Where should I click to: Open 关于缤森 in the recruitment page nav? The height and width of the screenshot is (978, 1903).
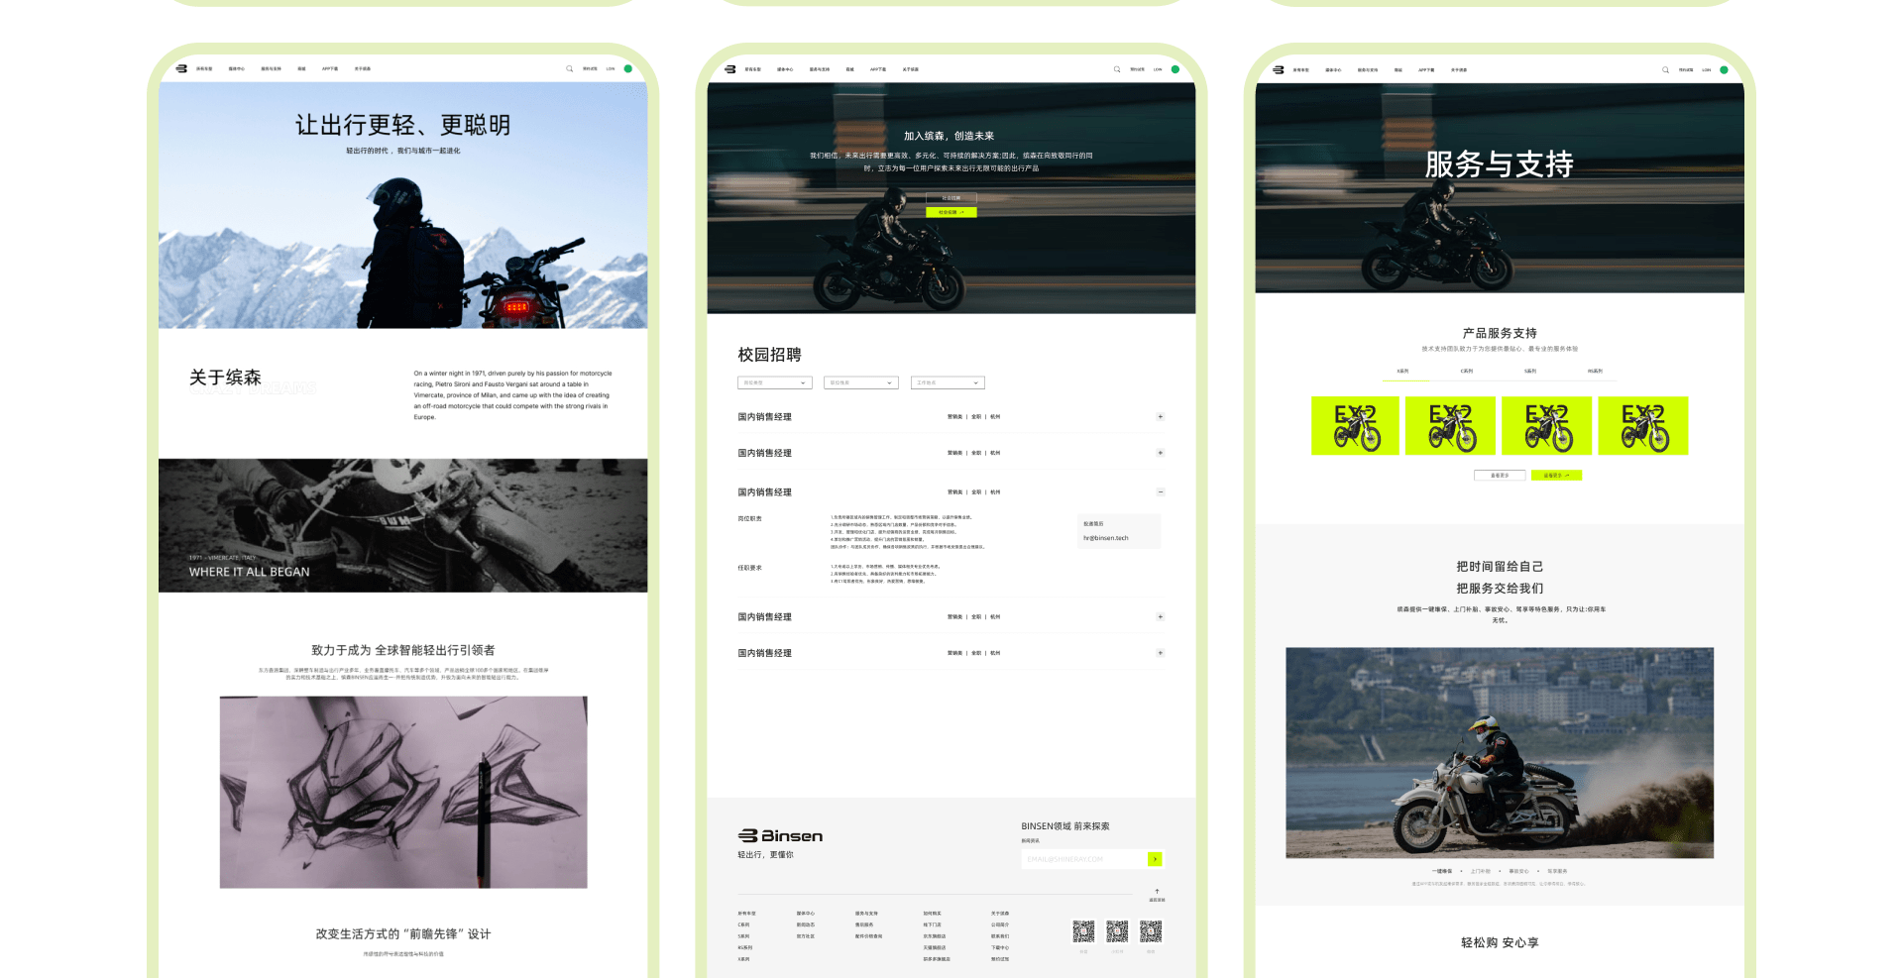[x=911, y=69]
